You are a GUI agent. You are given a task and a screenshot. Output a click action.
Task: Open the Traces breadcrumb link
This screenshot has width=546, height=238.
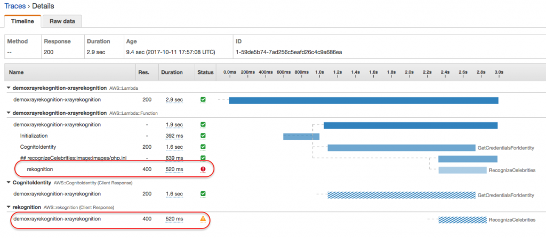(14, 6)
